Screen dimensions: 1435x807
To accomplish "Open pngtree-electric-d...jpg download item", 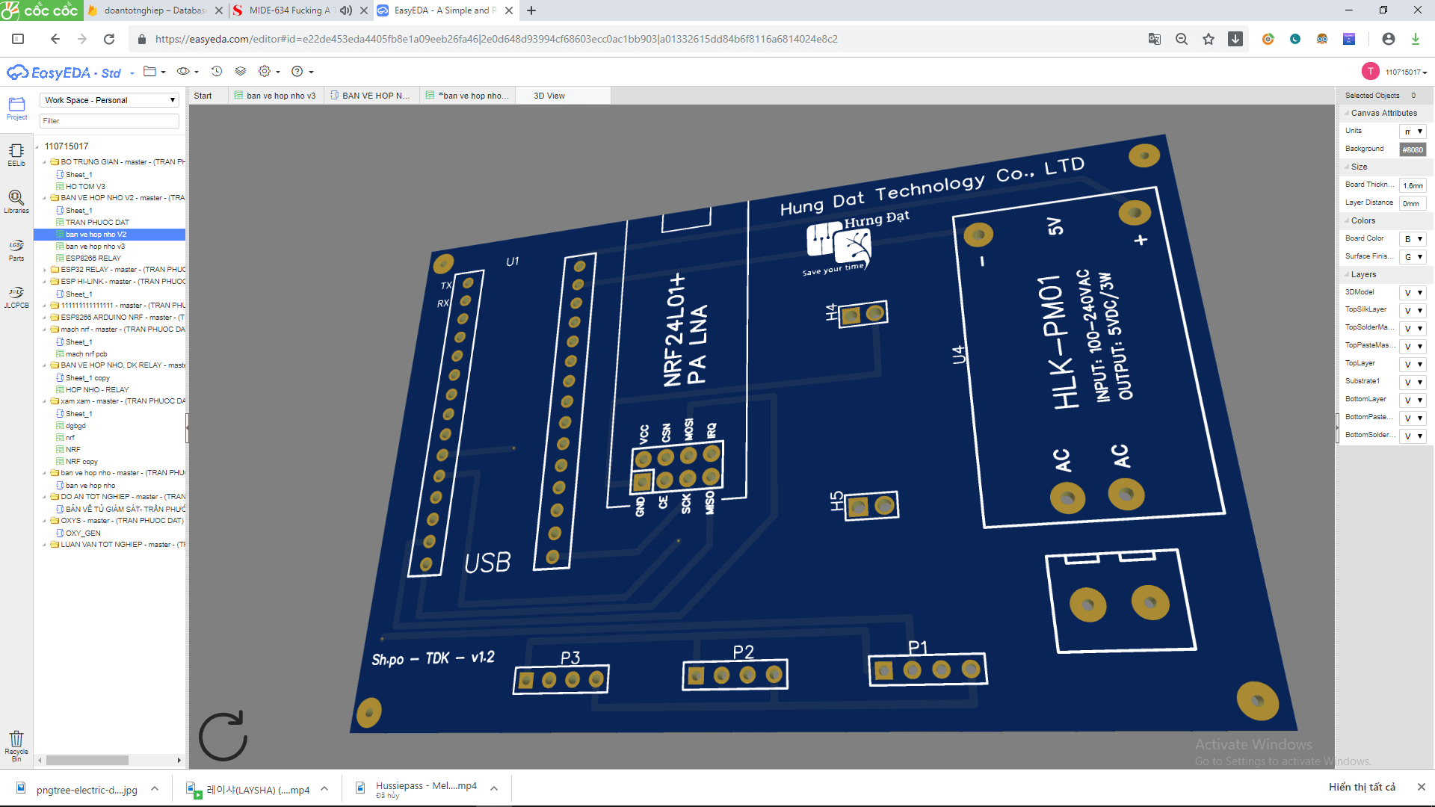I will pos(87,790).
